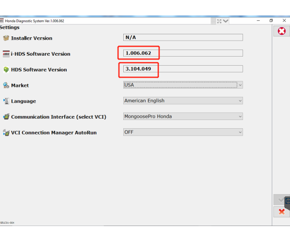Click the Installer Version label
290x242 pixels.
coord(31,38)
